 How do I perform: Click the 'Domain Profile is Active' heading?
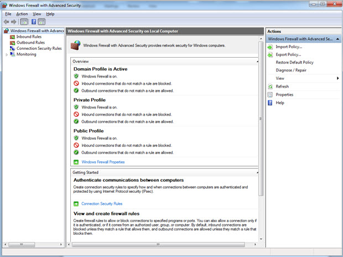[x=100, y=69]
